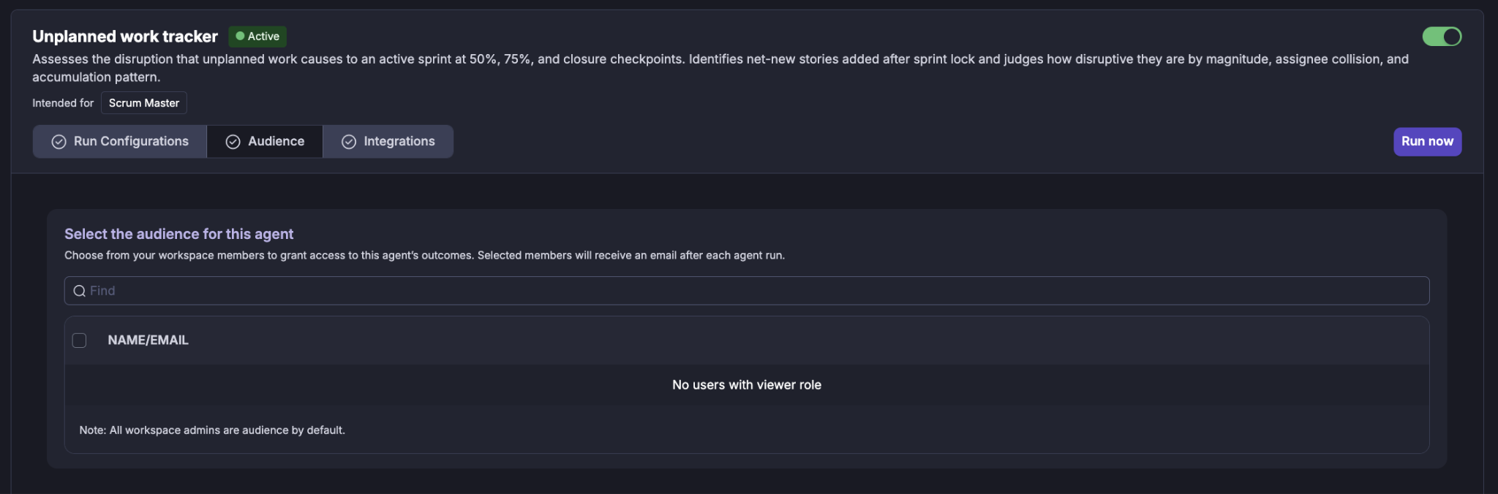Click the checkmark icon beside Run Configurations
This screenshot has width=1498, height=494.
59,142
